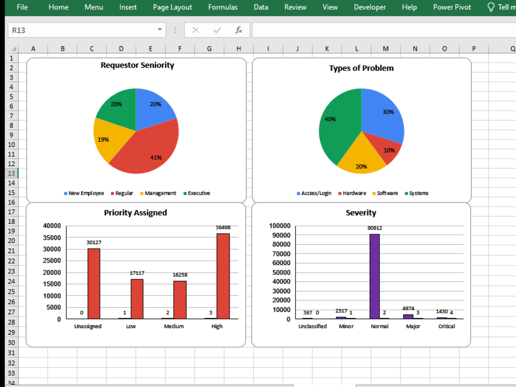Switch to the Developer tab
The image size is (516, 387).
[369, 7]
